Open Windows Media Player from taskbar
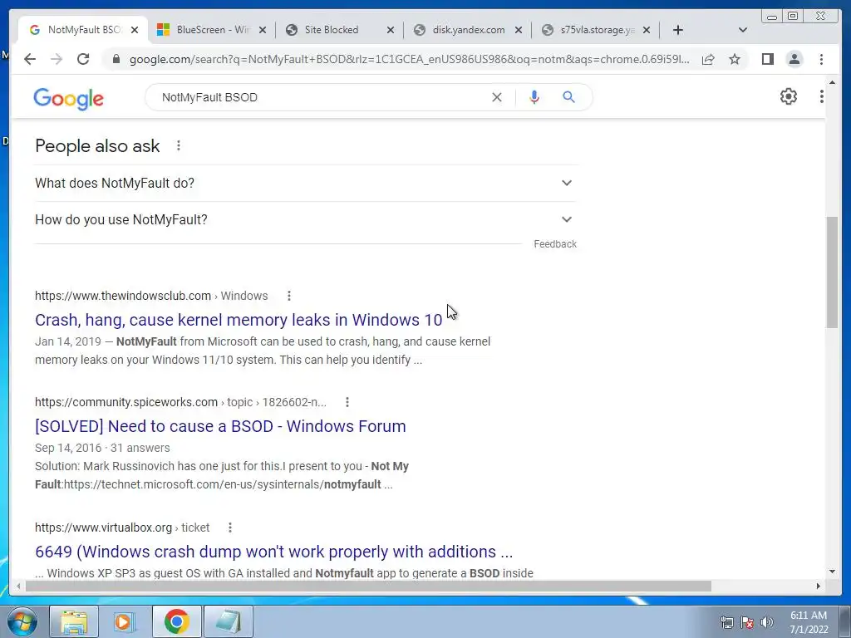This screenshot has width=851, height=638. click(125, 621)
